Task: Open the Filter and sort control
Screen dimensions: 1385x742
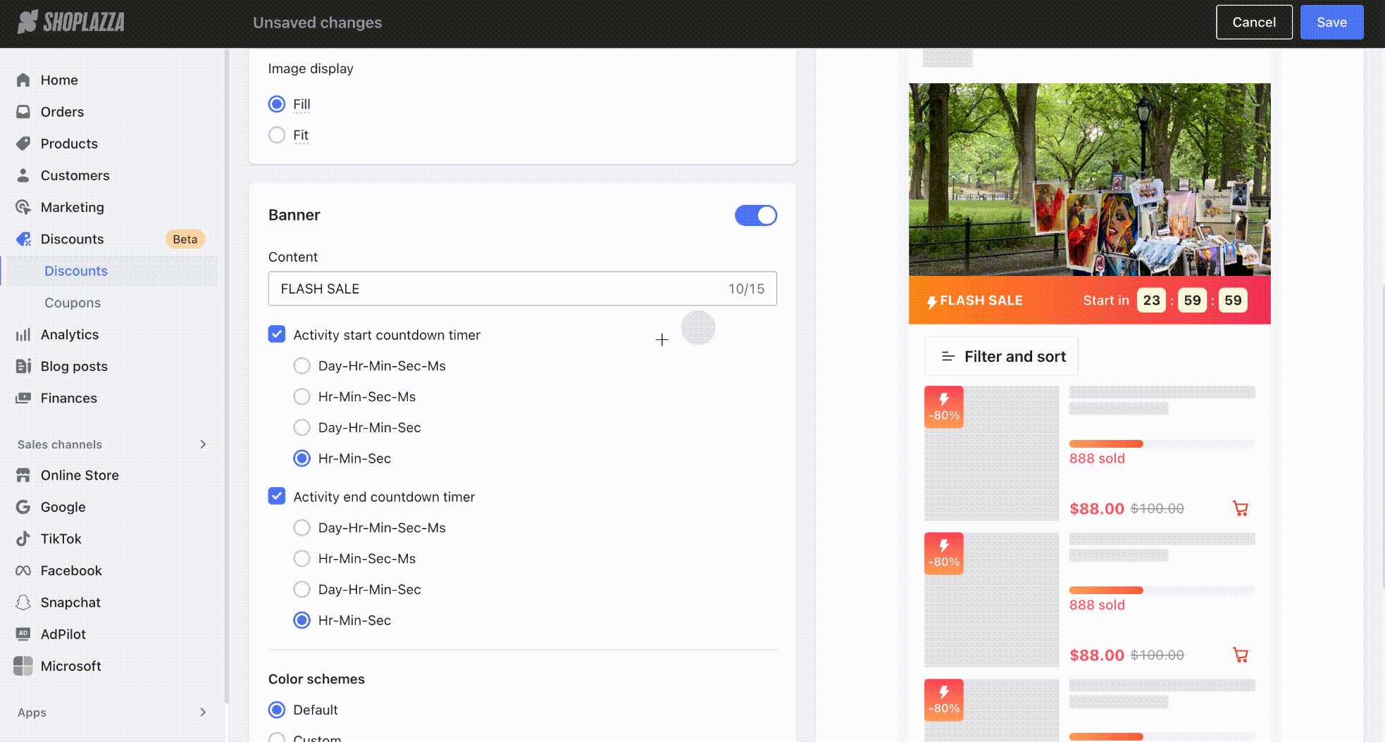Action: 1001,357
